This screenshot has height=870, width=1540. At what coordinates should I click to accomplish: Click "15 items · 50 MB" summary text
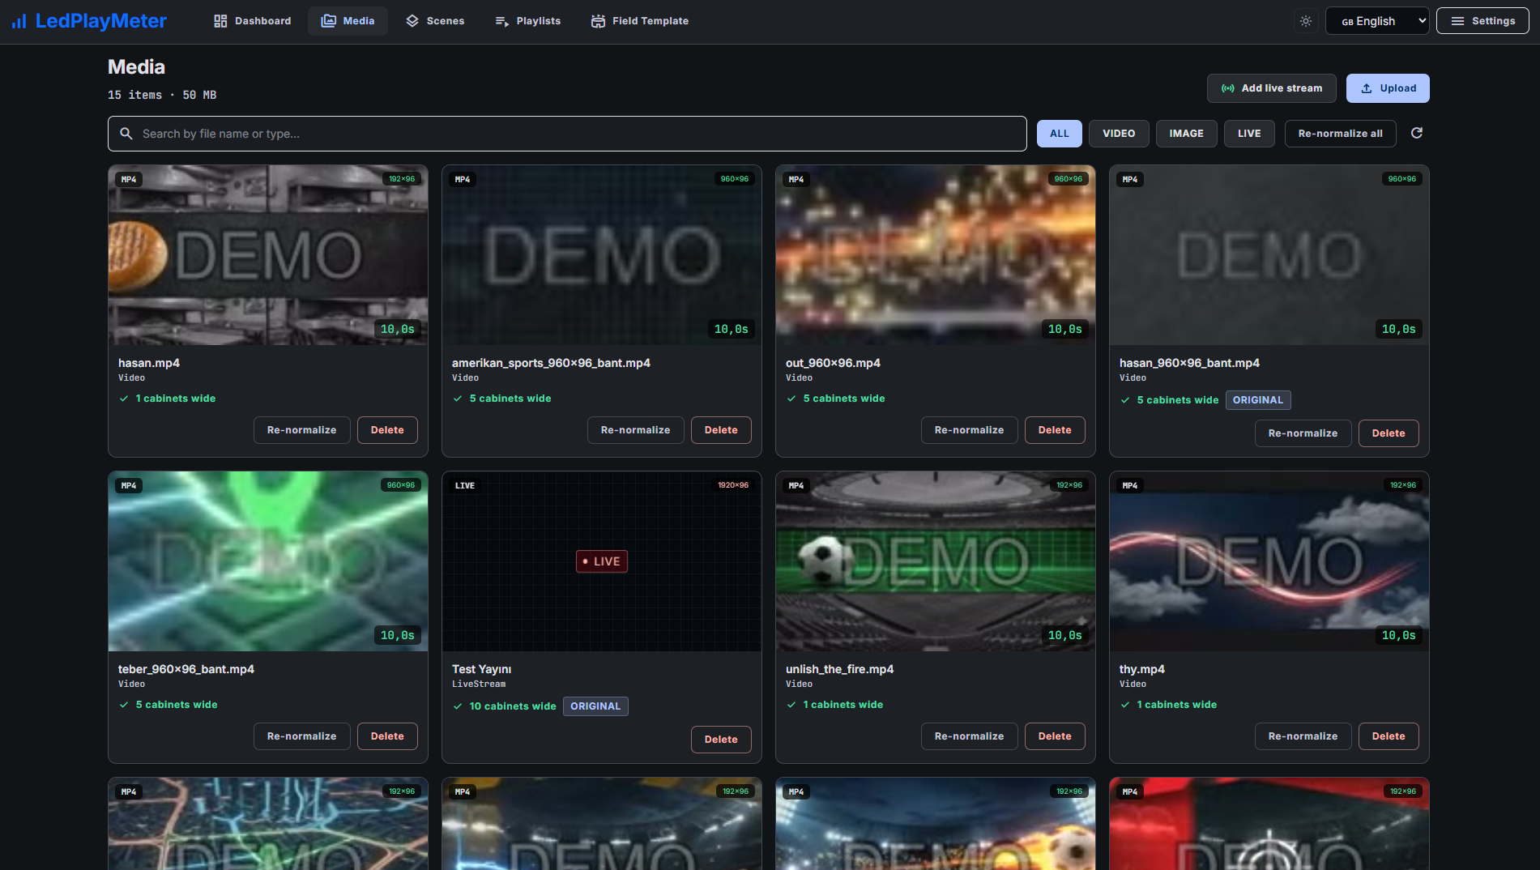tap(162, 95)
